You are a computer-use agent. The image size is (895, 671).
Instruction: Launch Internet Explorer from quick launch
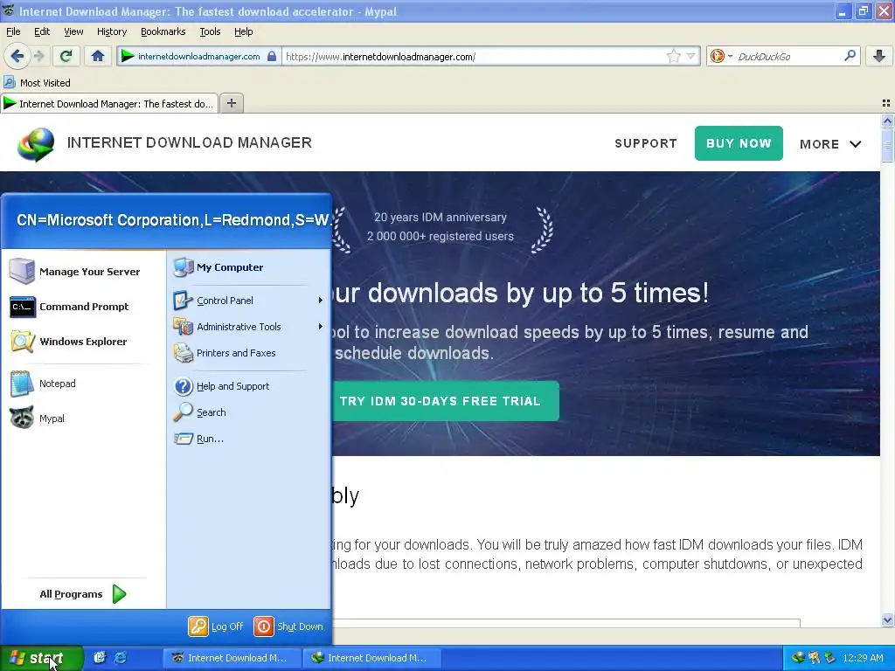[121, 658]
